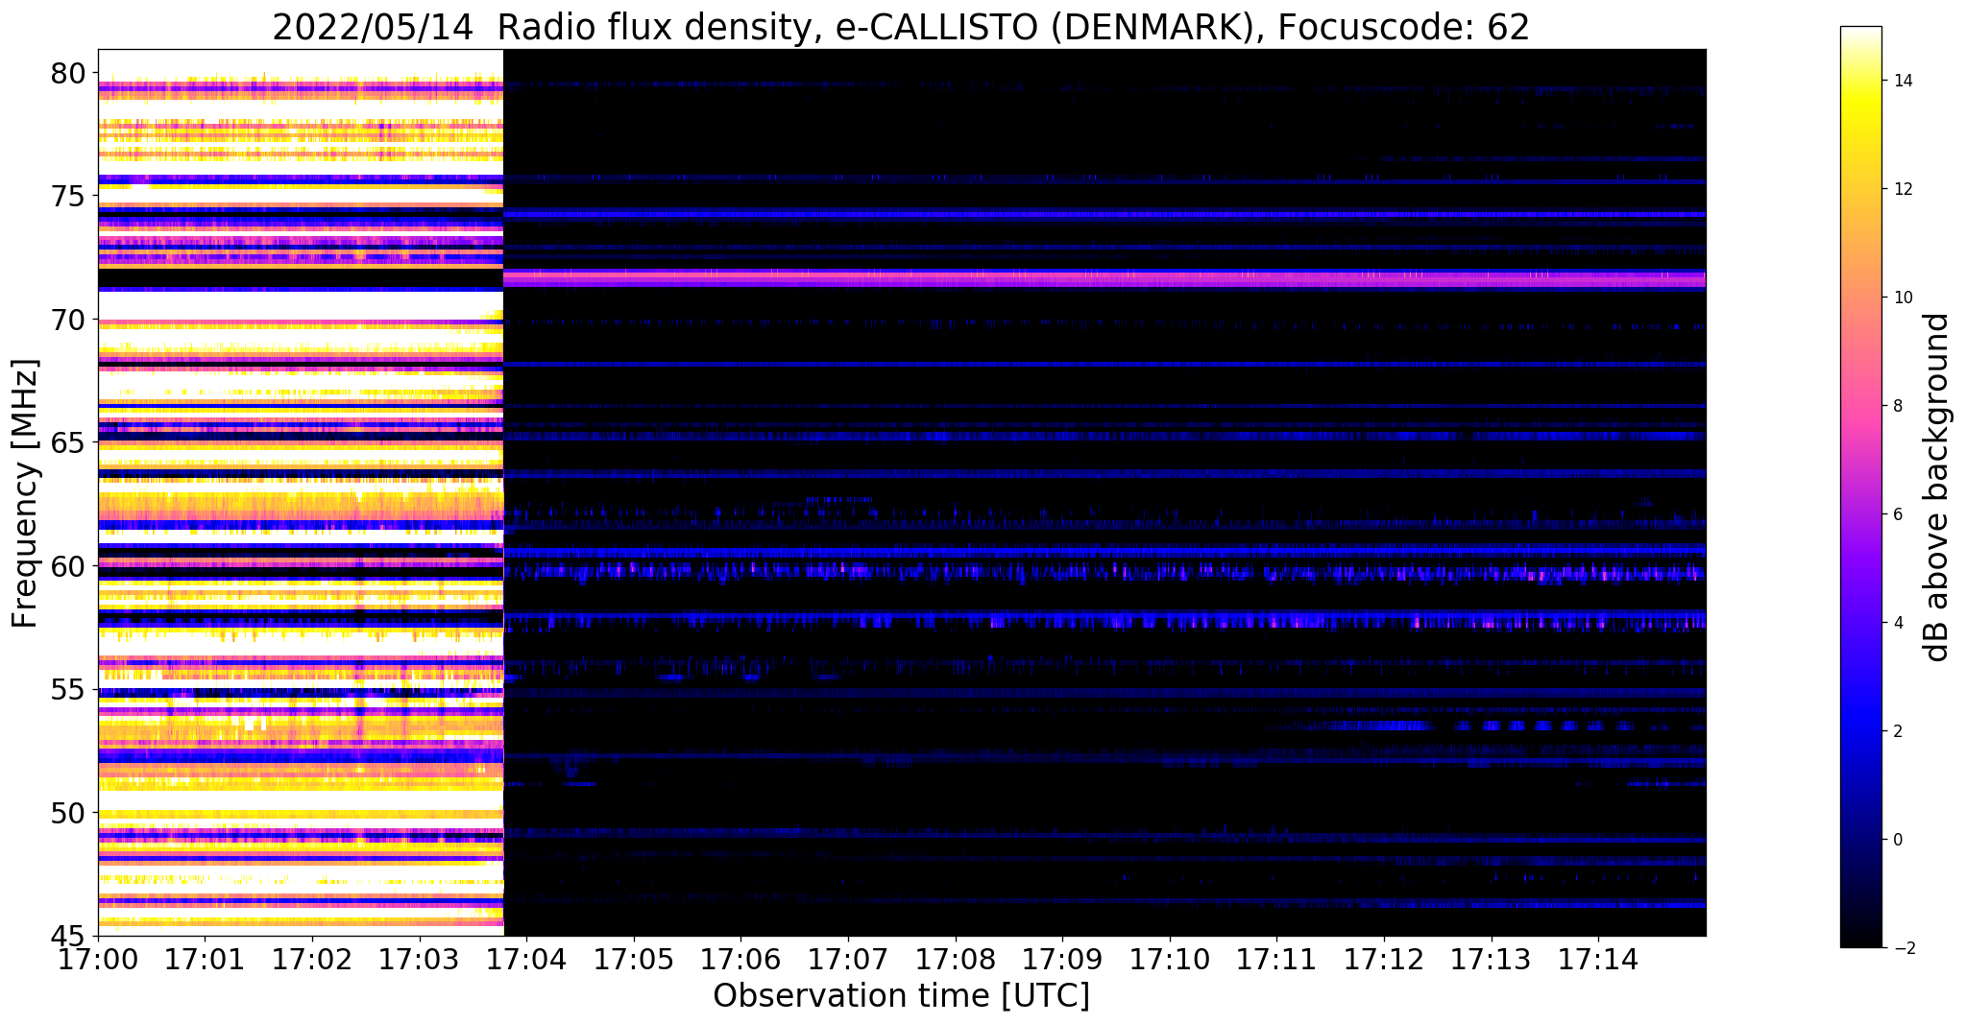Select the 17:06 time tick label
The height and width of the screenshot is (1024, 1966).
pos(741,959)
